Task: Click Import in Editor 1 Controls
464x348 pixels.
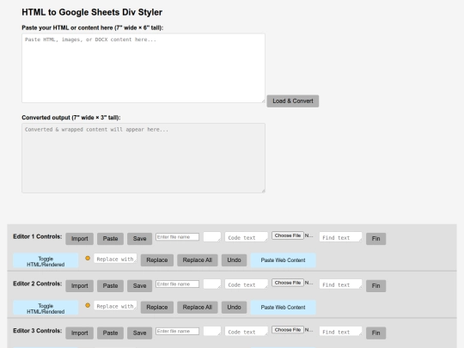Action: click(x=80, y=239)
